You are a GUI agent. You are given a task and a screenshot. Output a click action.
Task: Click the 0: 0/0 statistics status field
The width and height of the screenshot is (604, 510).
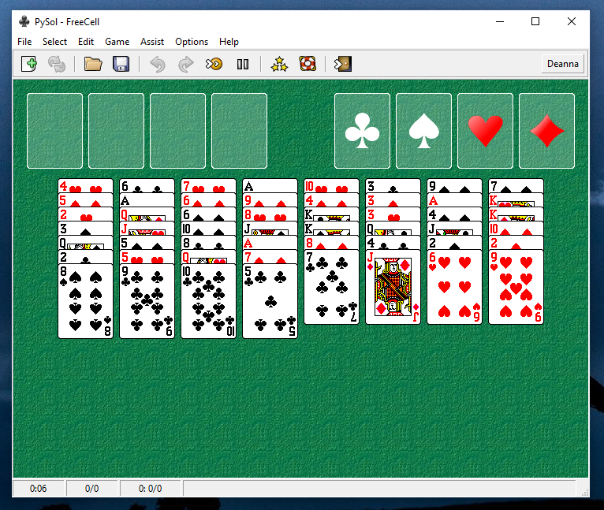pyautogui.click(x=151, y=489)
